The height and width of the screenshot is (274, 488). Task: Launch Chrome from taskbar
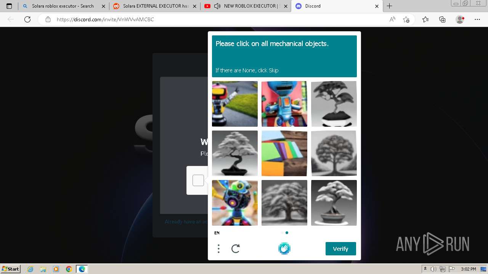coord(69,269)
